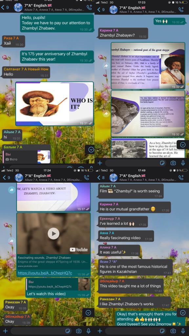
Task: Open the WHO IS IT? picture message
Action: click(55, 104)
